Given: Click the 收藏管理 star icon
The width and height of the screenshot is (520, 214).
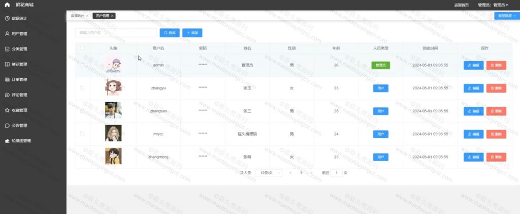Looking at the screenshot, I should pos(7,110).
